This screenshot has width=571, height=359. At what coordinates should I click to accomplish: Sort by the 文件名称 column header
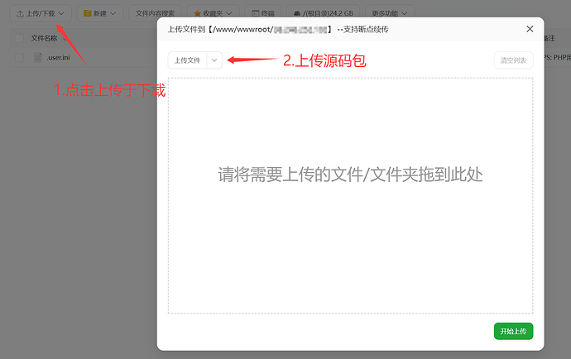[45, 38]
